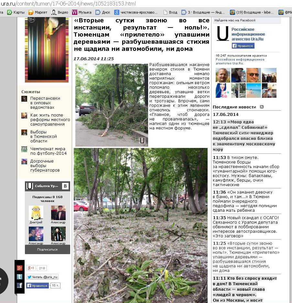Open the чистякова-ярославо bookmark
292x303 pixels.
(136, 12)
